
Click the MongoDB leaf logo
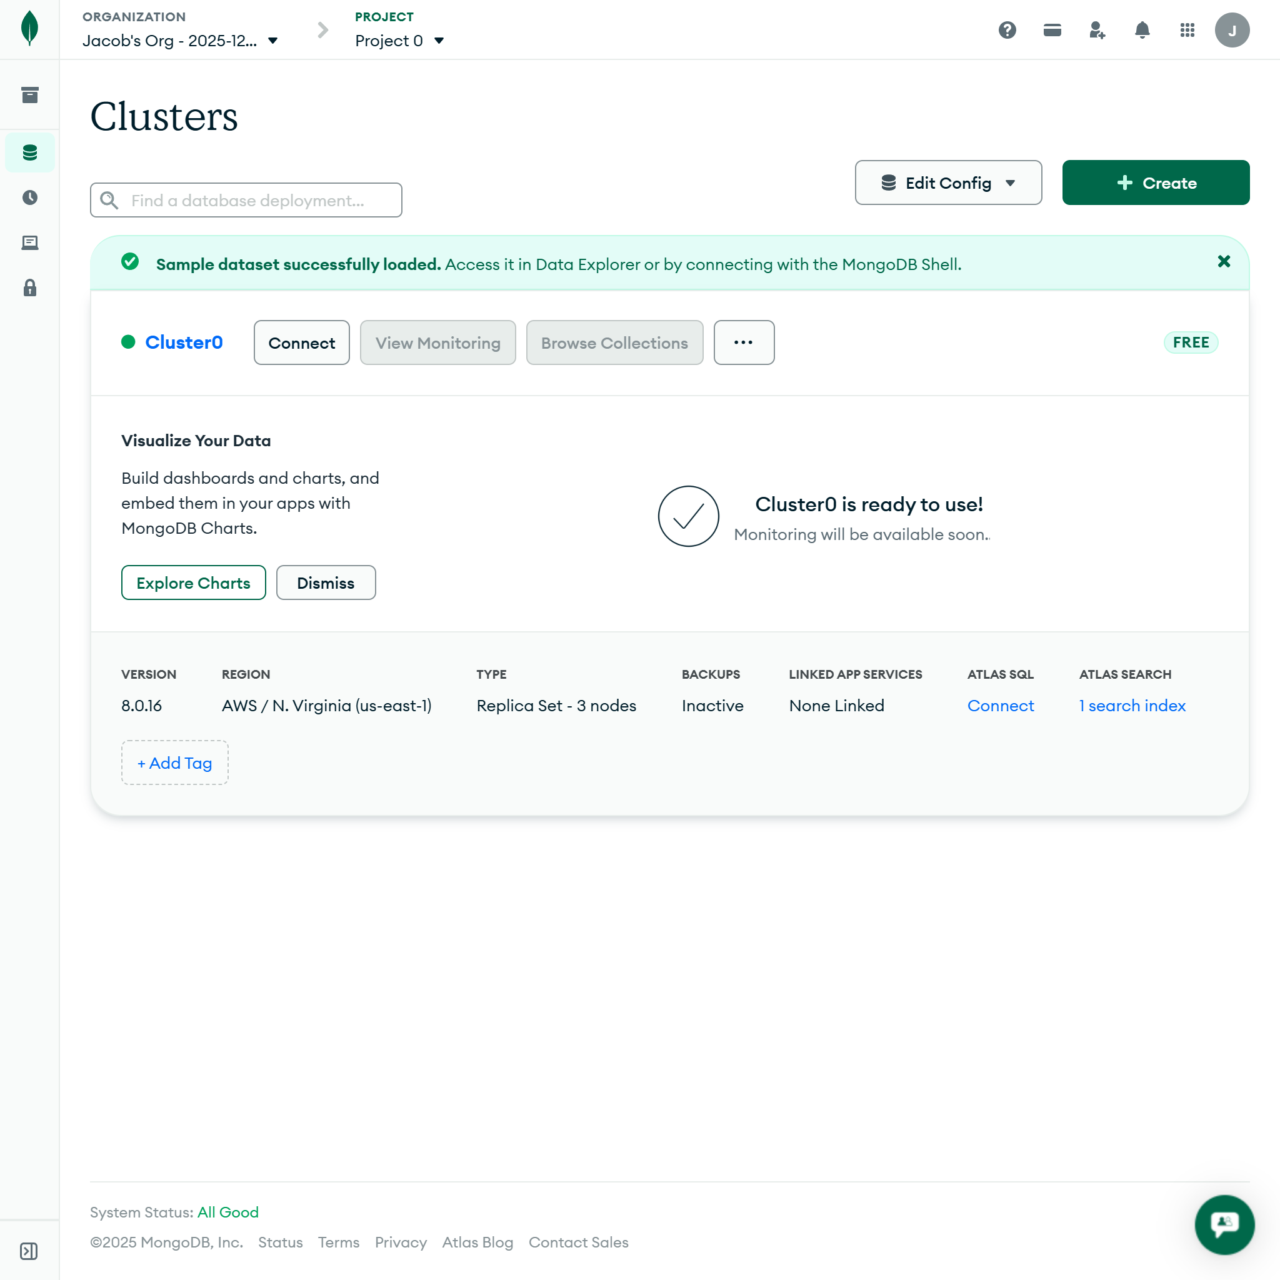(30, 29)
